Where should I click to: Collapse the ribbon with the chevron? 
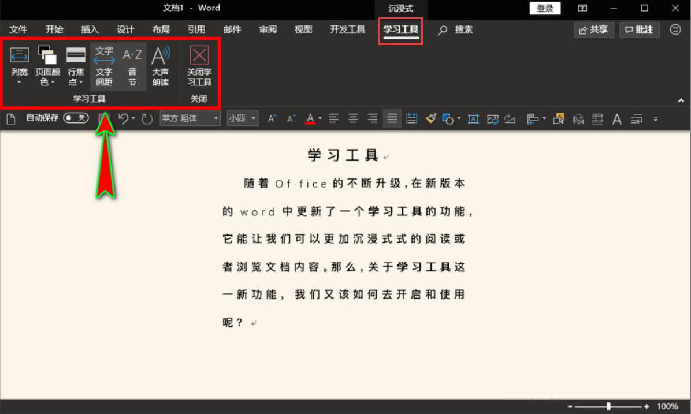coord(681,101)
